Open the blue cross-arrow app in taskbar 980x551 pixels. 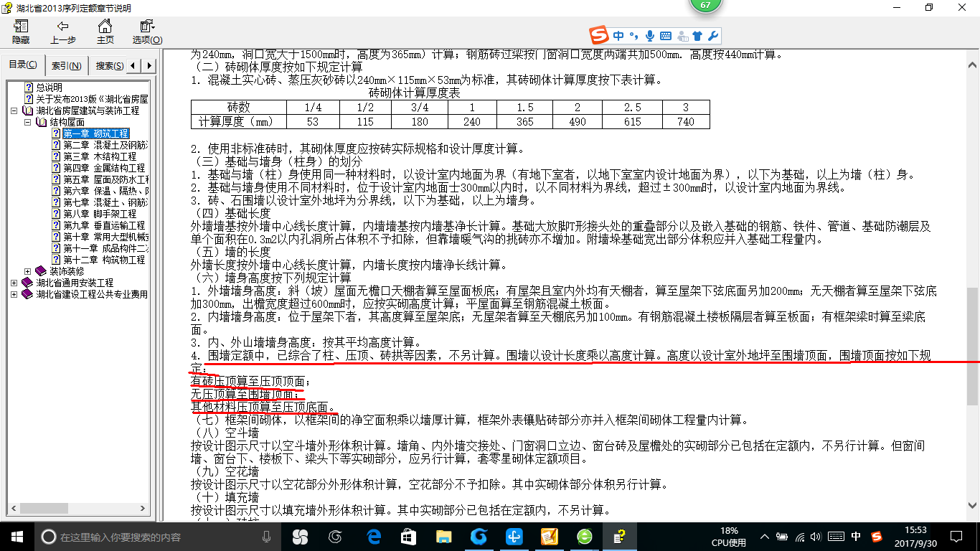point(514,536)
